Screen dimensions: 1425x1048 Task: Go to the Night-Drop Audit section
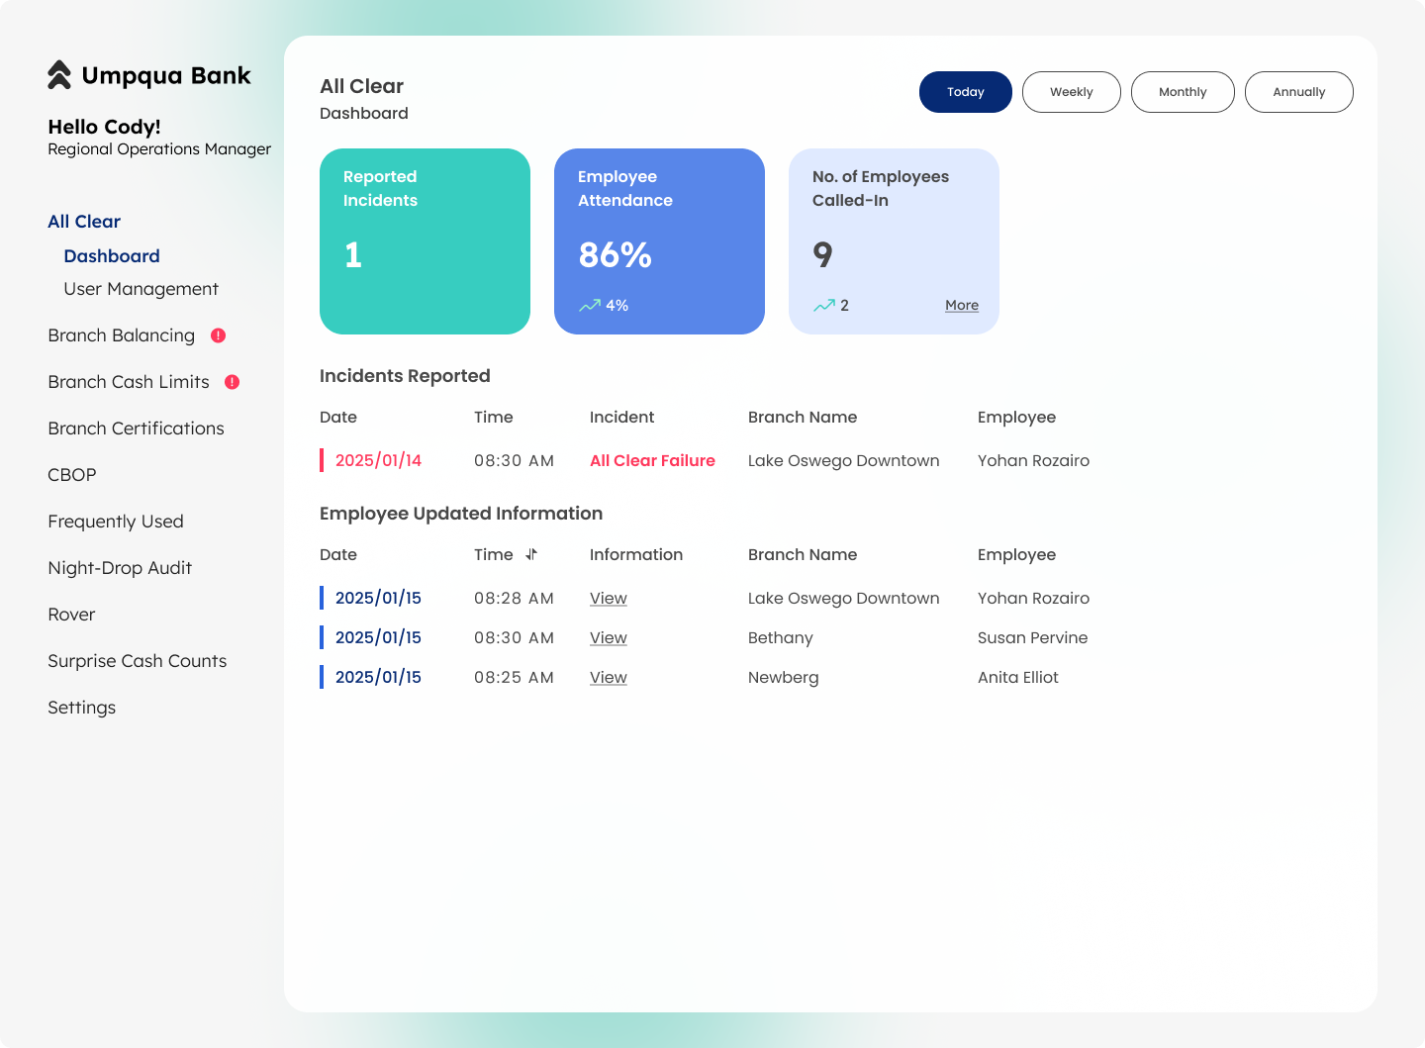[x=120, y=568]
